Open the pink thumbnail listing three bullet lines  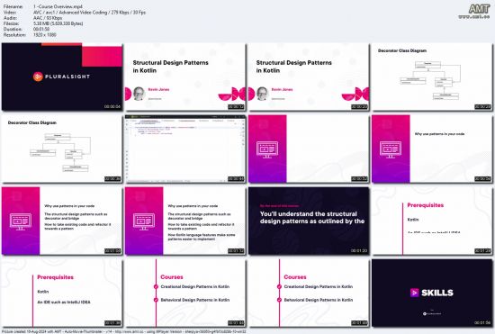point(62,221)
